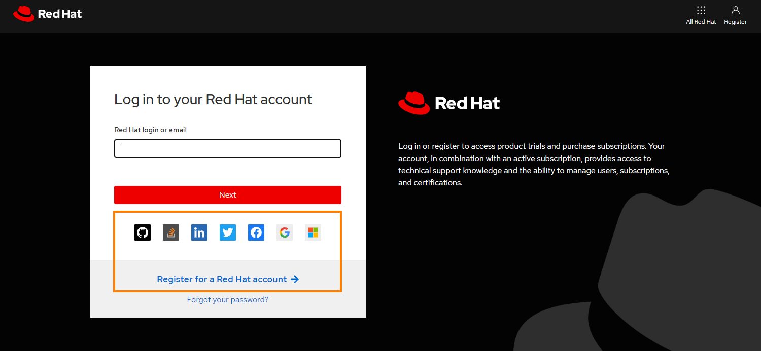Open Register for a Red Hat account link
This screenshot has width=761, height=351.
pos(228,279)
